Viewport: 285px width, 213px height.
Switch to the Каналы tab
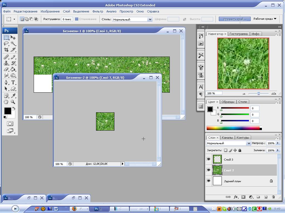click(x=227, y=138)
